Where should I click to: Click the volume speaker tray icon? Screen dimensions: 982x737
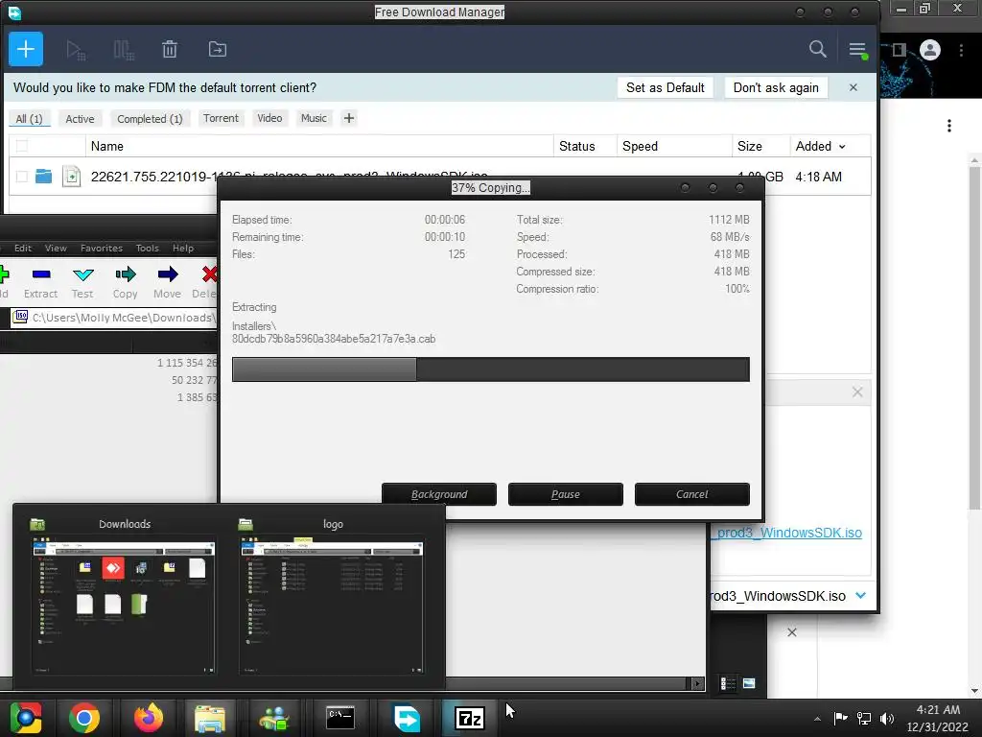pyautogui.click(x=887, y=718)
